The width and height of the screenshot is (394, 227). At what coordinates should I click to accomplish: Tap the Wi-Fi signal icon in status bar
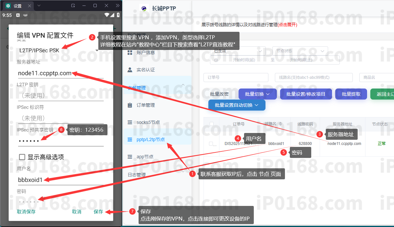click(x=107, y=15)
